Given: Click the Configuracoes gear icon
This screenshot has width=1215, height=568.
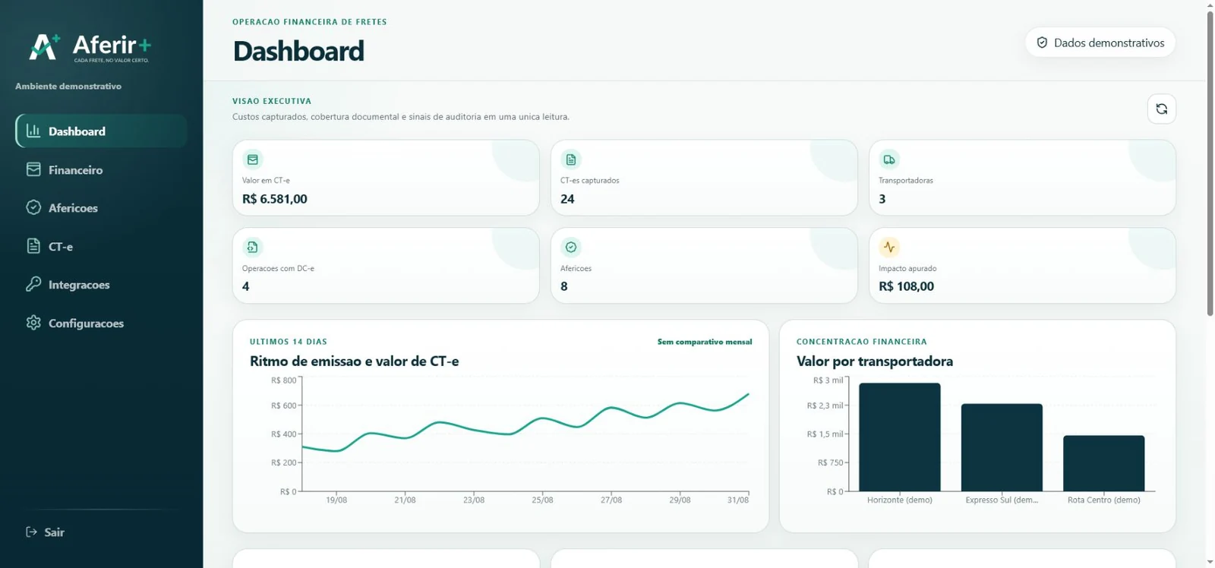Looking at the screenshot, I should coord(33,323).
